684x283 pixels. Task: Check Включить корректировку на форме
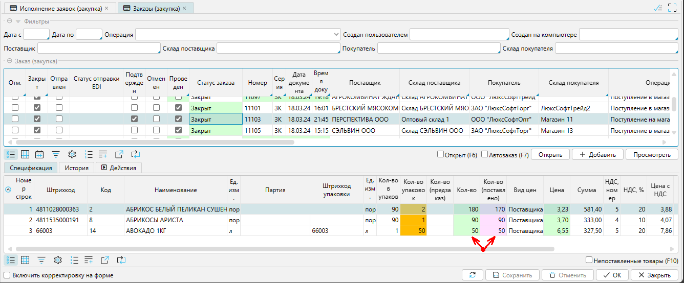(x=7, y=275)
